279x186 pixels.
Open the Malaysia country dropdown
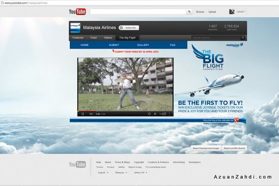pyautogui.click(x=121, y=173)
